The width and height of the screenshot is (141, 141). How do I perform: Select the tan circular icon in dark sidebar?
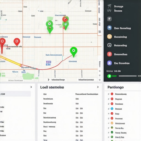[x=109, y=37]
